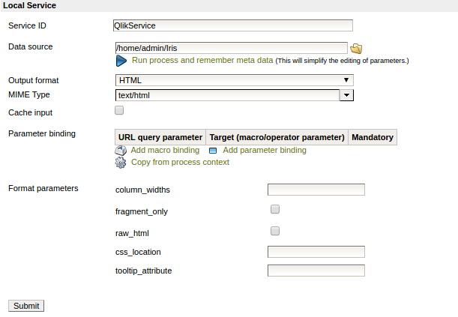Screen dimensions: 458x317
Task: Click into the Service ID text field
Action: (232, 25)
